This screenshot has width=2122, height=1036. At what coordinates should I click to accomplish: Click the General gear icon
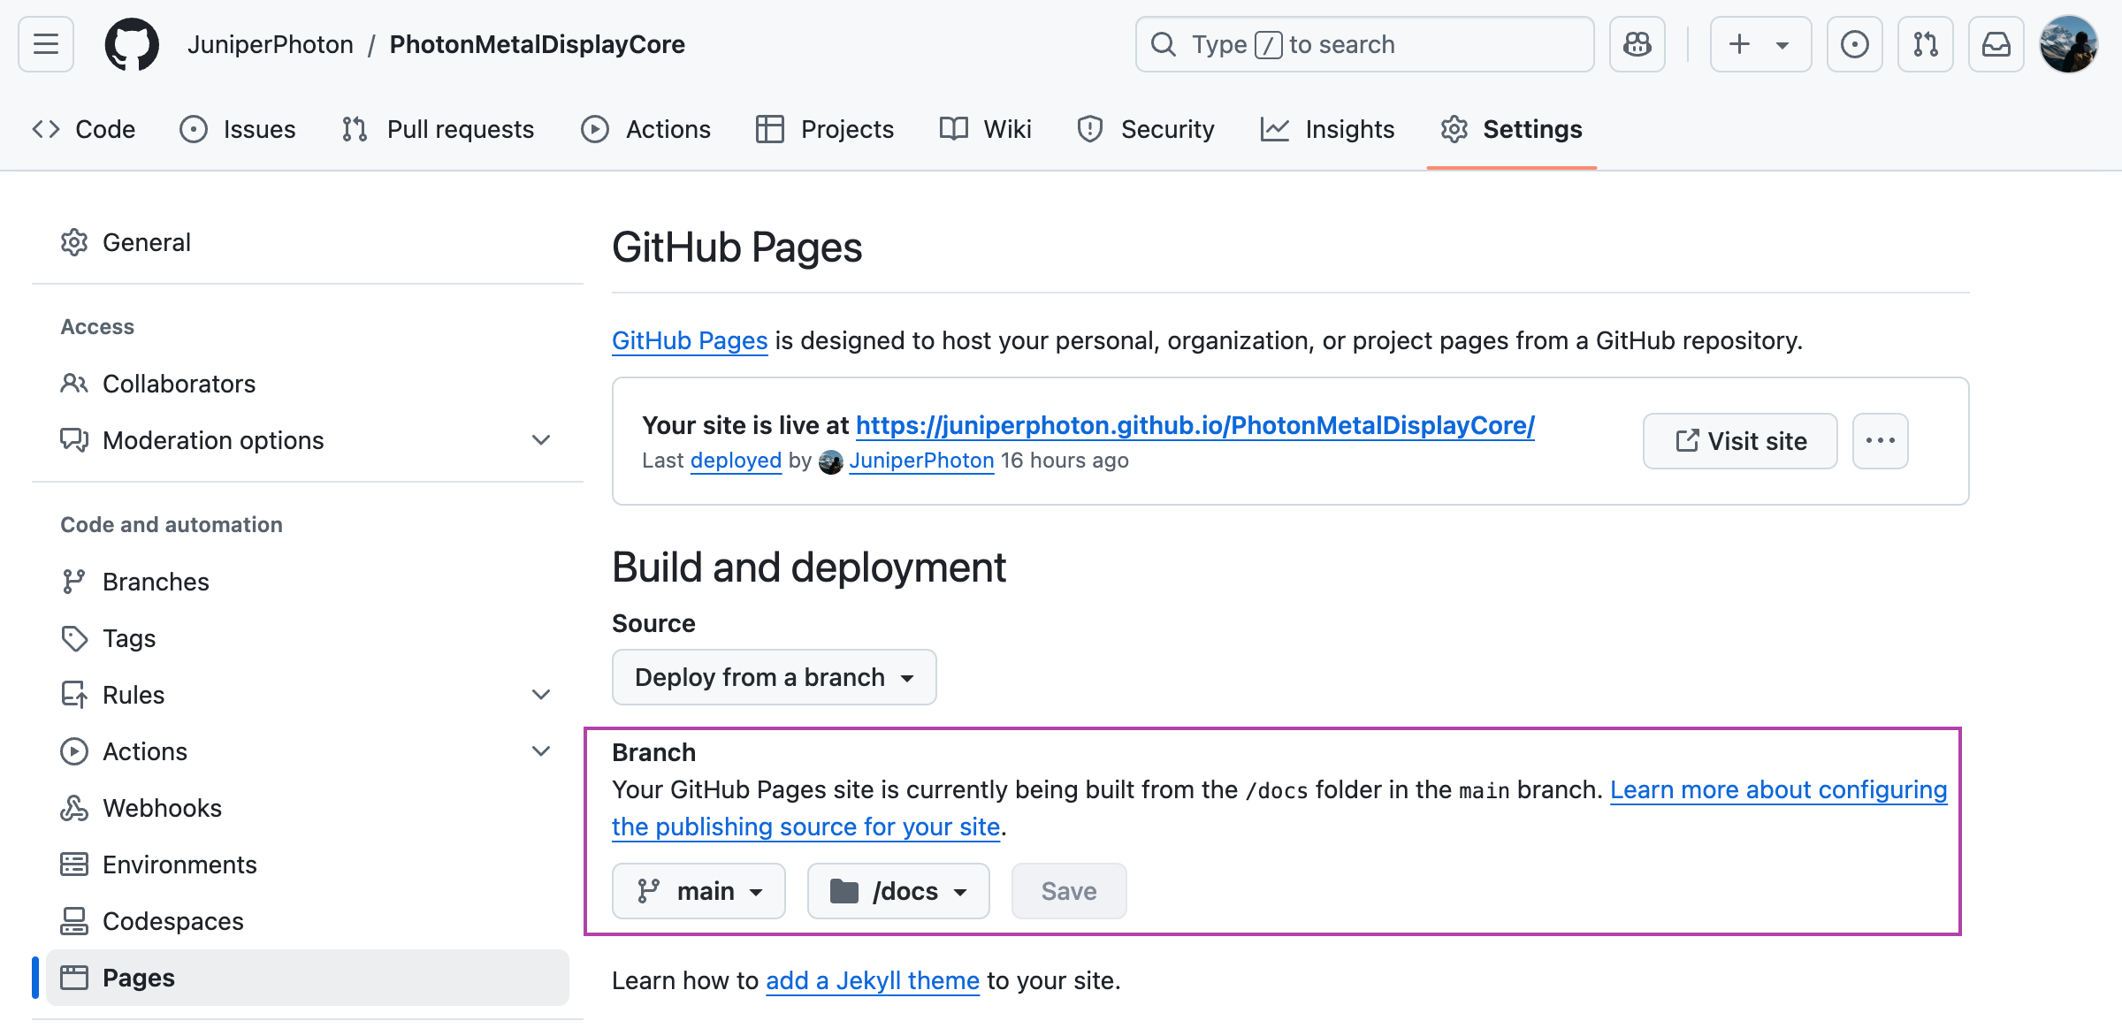[74, 242]
